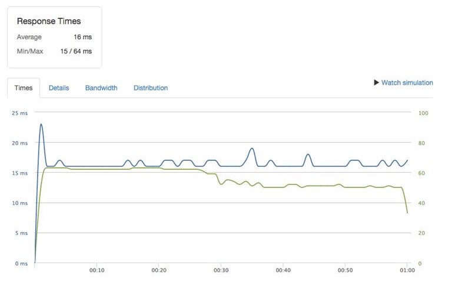Click the green line drop near 00:30
This screenshot has height=282, width=455.
click(219, 180)
